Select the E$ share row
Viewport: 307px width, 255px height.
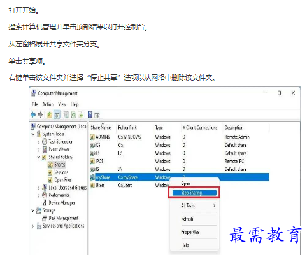[180, 153]
